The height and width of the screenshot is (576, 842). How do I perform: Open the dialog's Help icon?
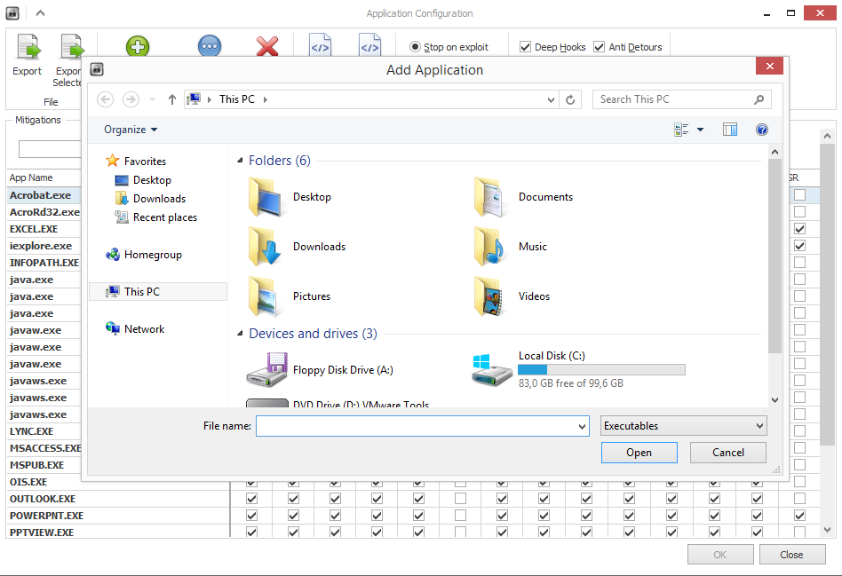(761, 130)
